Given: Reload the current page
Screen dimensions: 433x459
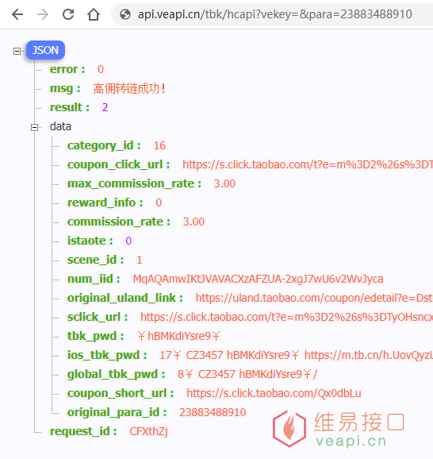Looking at the screenshot, I should [x=68, y=14].
